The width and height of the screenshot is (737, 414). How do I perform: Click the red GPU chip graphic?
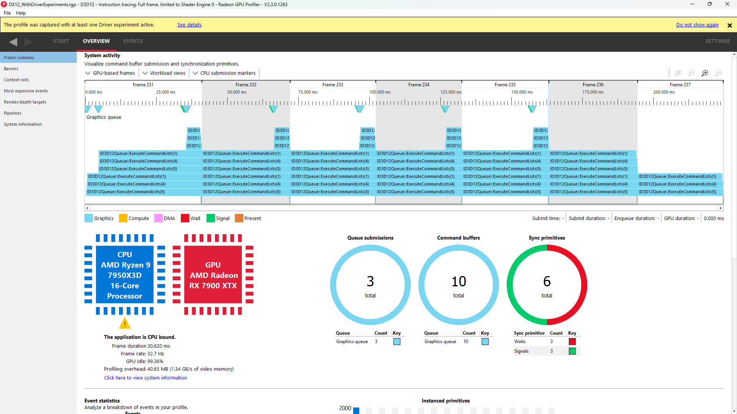(213, 275)
